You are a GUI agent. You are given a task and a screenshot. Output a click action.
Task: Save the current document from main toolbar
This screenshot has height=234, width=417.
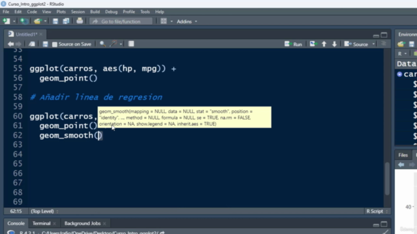point(55,21)
